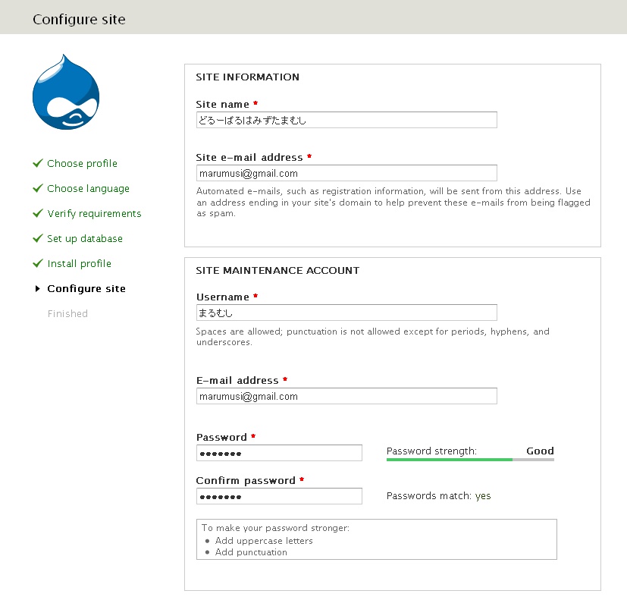
Task: Select the Install profile step
Action: coord(79,264)
